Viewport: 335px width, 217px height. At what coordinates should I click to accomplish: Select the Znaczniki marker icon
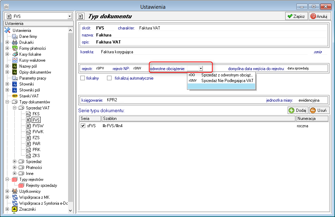click(15, 209)
